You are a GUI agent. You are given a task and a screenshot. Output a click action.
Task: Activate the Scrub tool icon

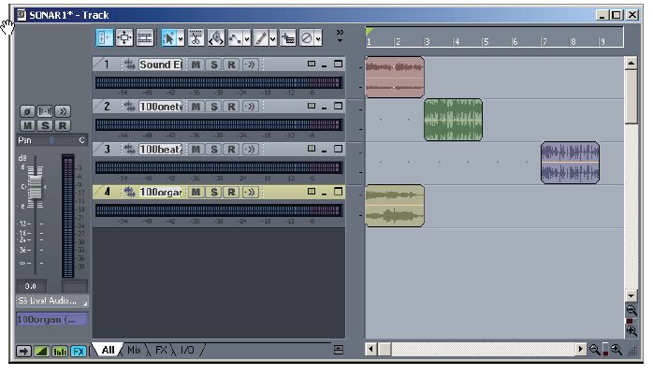click(216, 38)
